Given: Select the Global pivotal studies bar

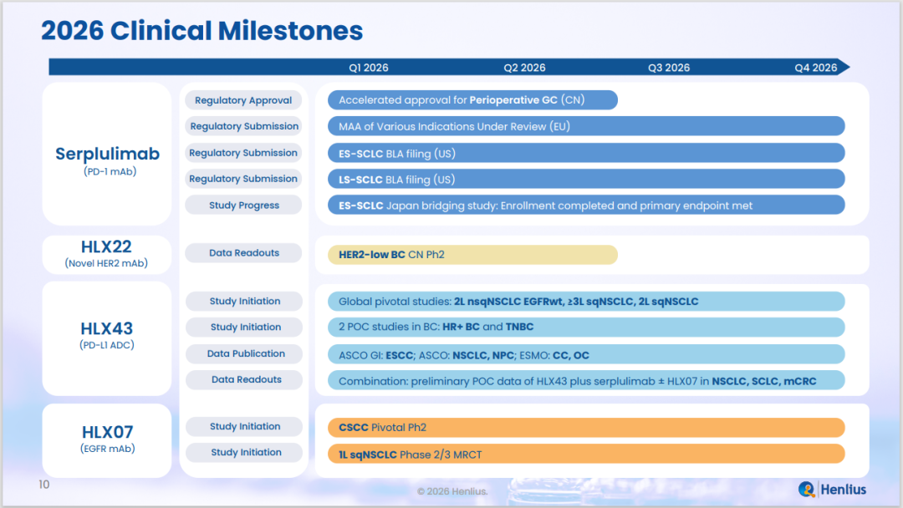Looking at the screenshot, I should [586, 301].
